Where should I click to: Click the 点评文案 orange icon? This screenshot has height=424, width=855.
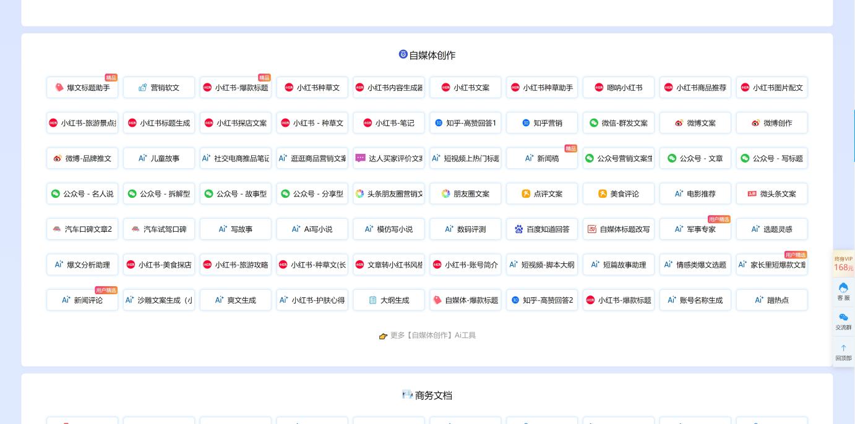526,193
